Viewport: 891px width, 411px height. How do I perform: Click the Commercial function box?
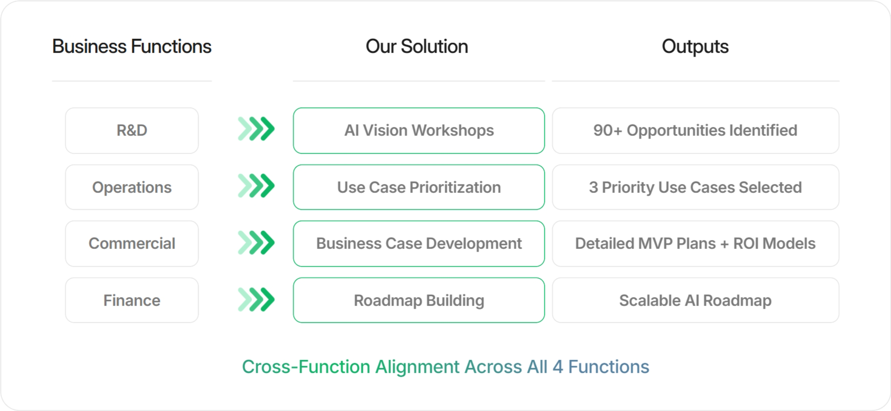(132, 243)
